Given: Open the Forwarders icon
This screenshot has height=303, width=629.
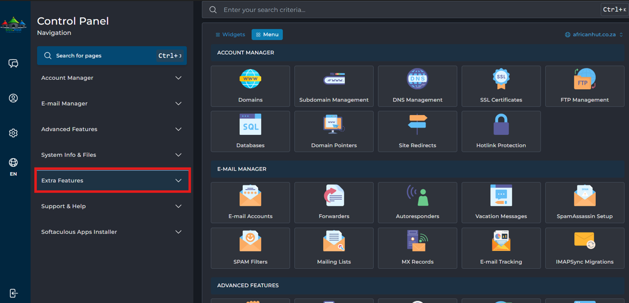Looking at the screenshot, I should [334, 202].
